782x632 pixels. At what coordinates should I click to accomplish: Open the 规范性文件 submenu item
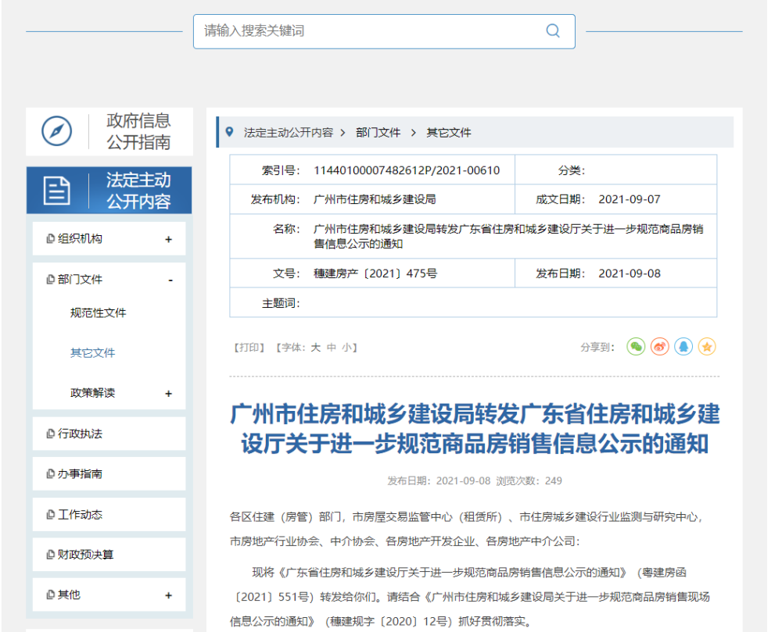coord(99,312)
